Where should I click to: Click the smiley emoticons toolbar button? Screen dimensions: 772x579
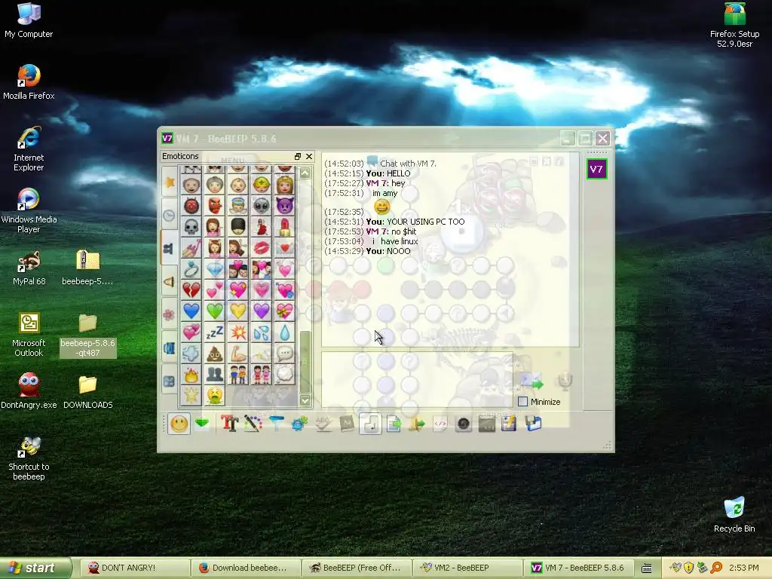tap(179, 424)
